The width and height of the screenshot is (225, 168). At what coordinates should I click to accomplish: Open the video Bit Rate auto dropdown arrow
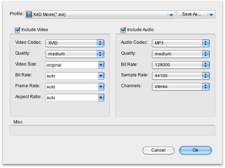(x=101, y=76)
